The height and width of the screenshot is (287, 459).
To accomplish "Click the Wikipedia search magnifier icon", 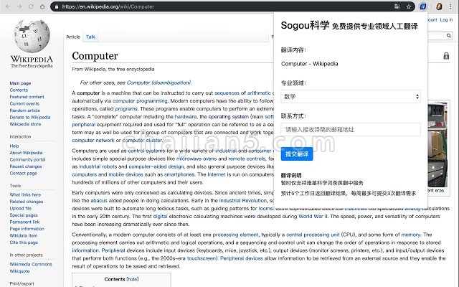I will pyautogui.click(x=449, y=36).
